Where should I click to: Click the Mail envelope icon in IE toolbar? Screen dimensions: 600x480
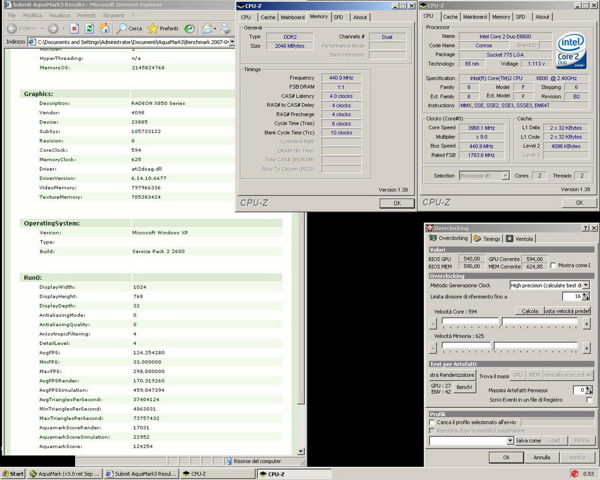point(207,28)
